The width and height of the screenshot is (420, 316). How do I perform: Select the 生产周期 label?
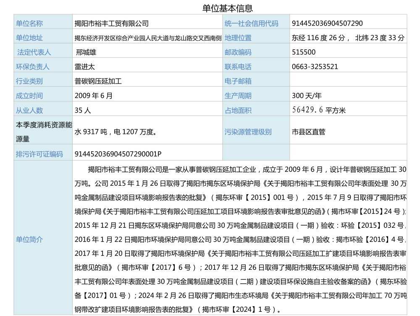pyautogui.click(x=238, y=96)
